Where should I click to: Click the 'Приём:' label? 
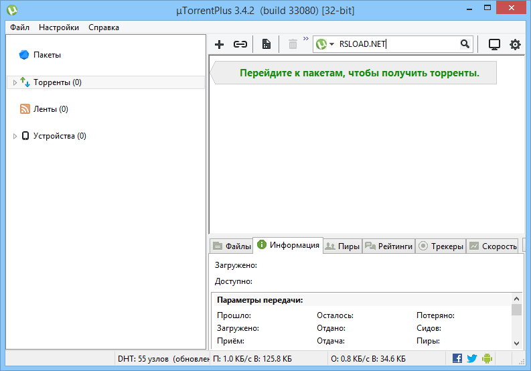point(230,341)
